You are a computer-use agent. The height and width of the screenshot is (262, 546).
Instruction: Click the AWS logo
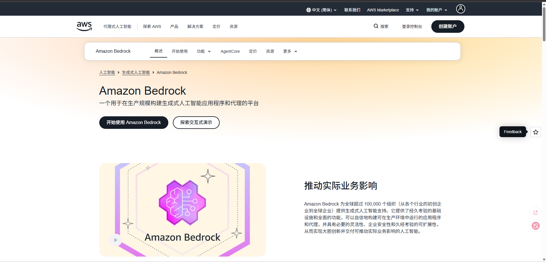pos(84,26)
